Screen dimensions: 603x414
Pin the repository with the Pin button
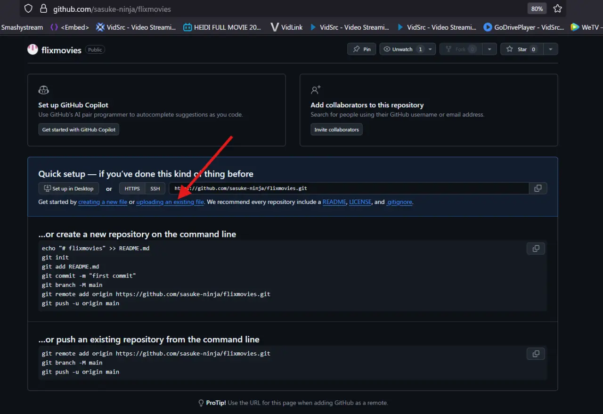point(361,49)
